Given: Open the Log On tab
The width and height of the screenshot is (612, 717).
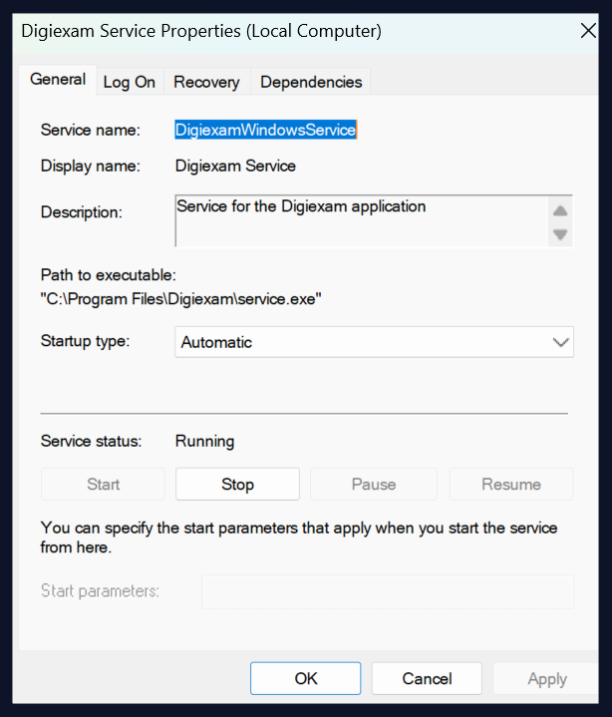Looking at the screenshot, I should tap(130, 83).
